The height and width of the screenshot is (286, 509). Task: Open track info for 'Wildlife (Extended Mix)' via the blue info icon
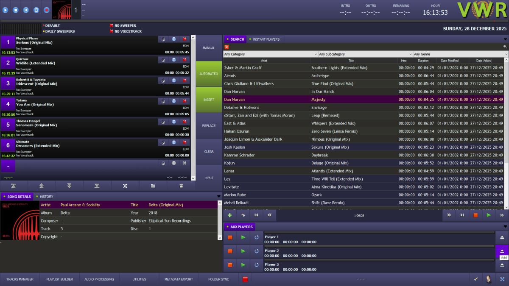click(173, 59)
